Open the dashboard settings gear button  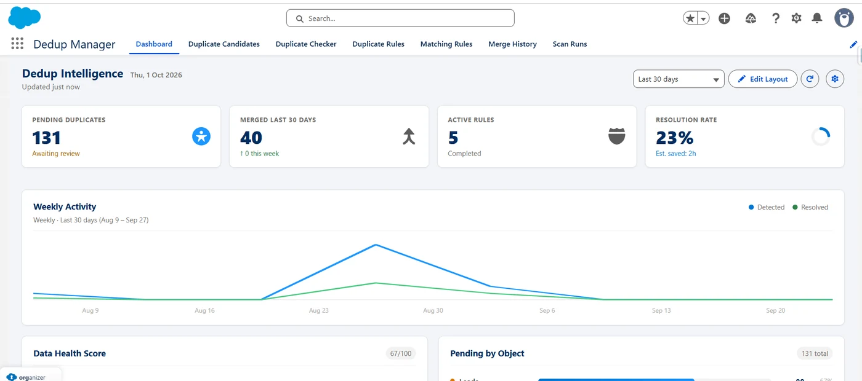coord(835,79)
